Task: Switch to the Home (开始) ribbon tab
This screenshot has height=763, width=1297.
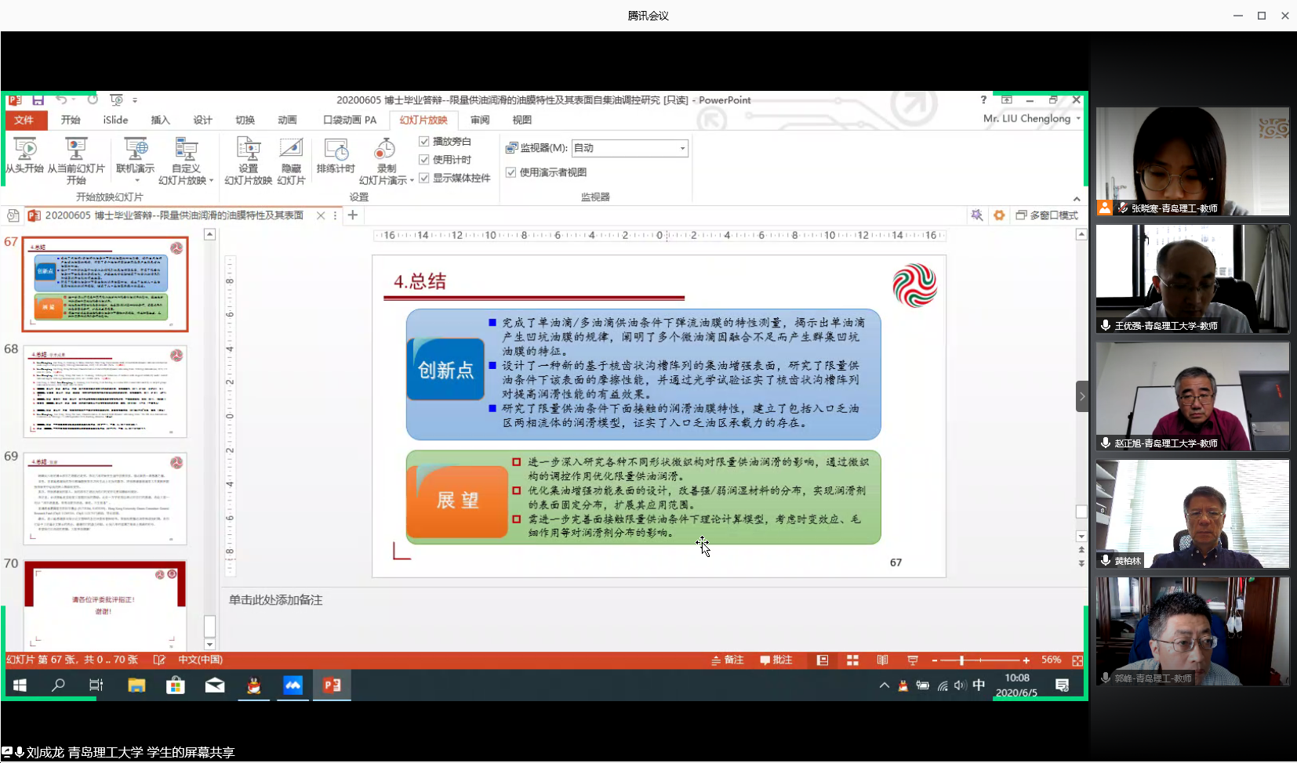Action: [71, 120]
